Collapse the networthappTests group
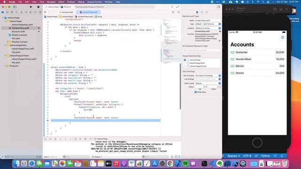The image size is (301, 169). tap(5, 45)
